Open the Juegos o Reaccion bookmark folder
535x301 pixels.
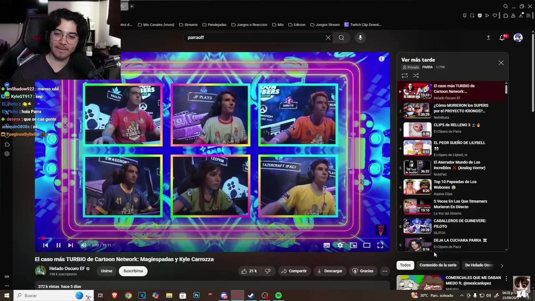pyautogui.click(x=249, y=25)
